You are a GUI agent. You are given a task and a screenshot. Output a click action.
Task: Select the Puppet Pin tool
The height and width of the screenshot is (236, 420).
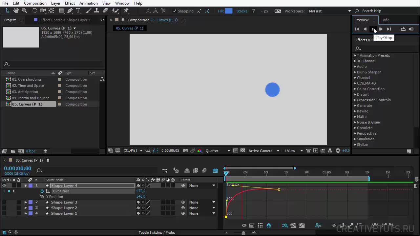pos(126,11)
